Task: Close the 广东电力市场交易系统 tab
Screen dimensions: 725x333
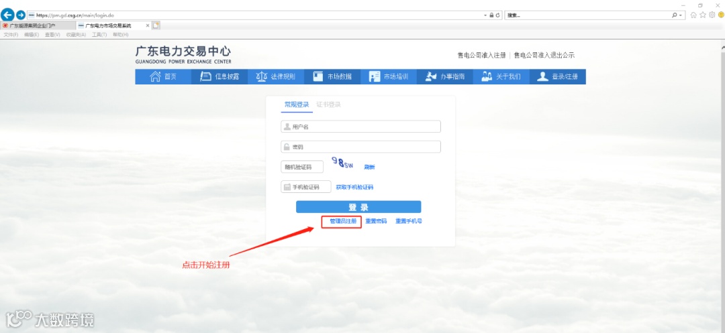Action: tap(148, 25)
